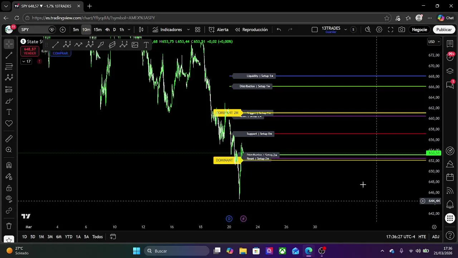Expand the timeframe dropdown arrow
Screen dimensions: 458x258
coord(129,30)
